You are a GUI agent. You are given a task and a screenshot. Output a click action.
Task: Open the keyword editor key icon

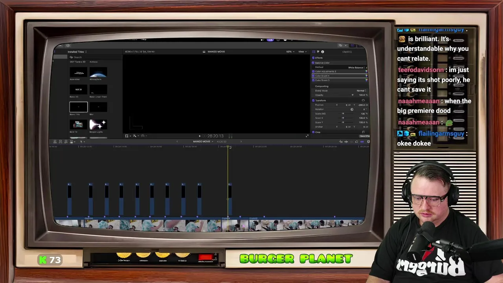click(x=60, y=46)
